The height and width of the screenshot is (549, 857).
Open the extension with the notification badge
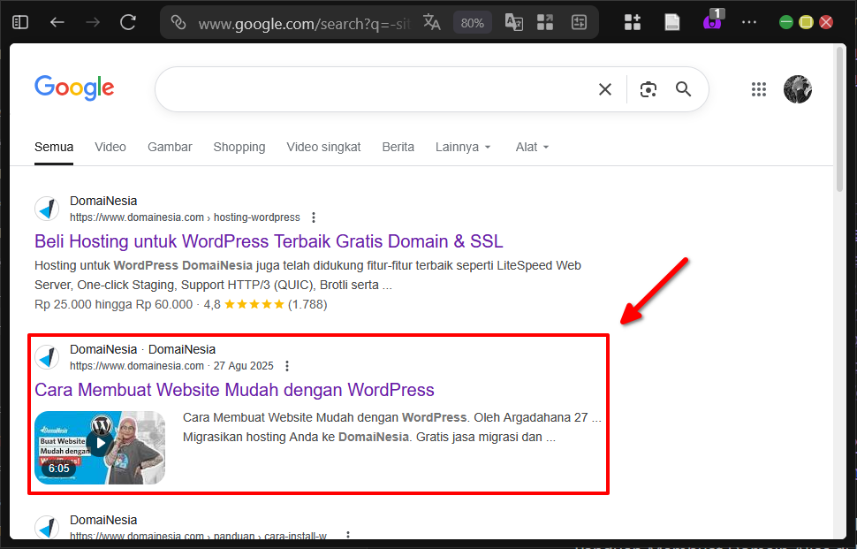coord(711,21)
